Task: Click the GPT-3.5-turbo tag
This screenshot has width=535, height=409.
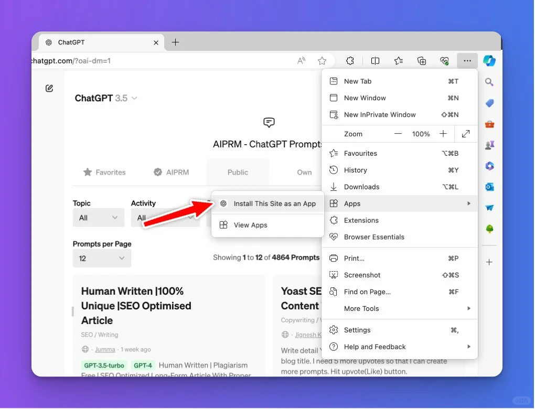Action: point(104,365)
